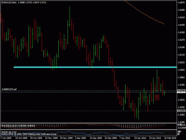Image resolution: width=186 pixels, height=140 pixels.
Task: Click the 1.5945 price axis label
Action: (181, 70)
